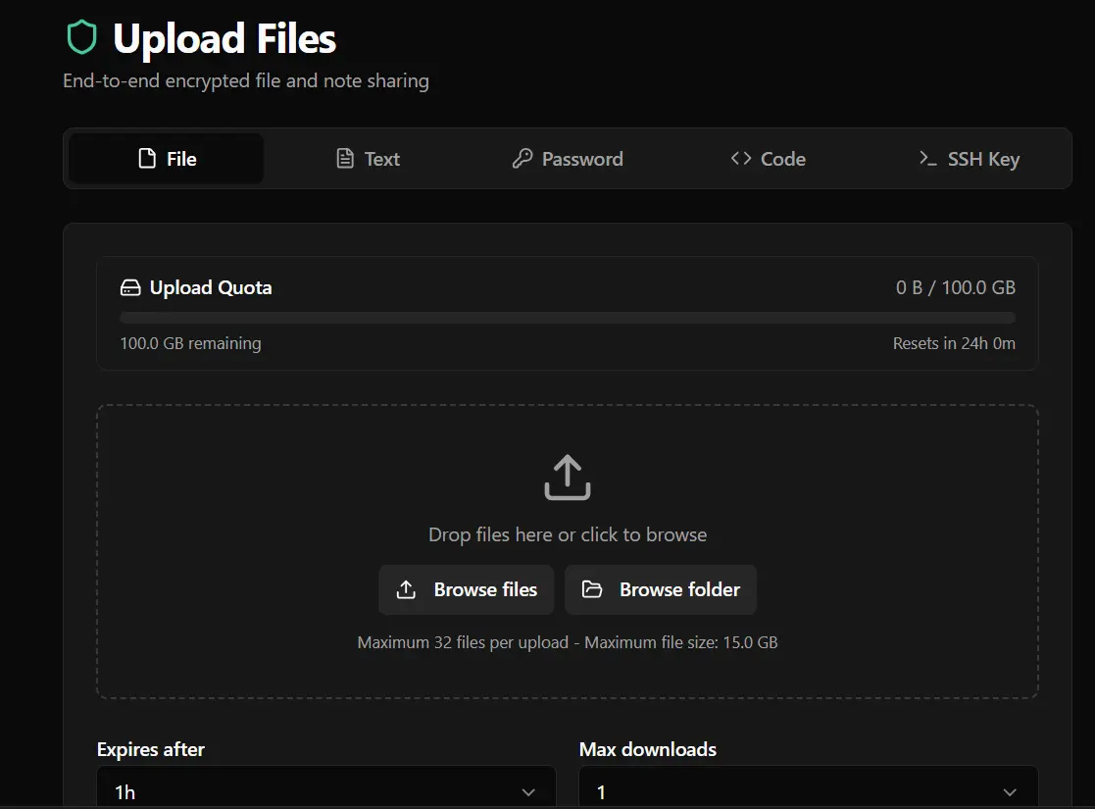This screenshot has width=1095, height=809.
Task: Go to the SSH Key tab
Action: pyautogui.click(x=970, y=159)
